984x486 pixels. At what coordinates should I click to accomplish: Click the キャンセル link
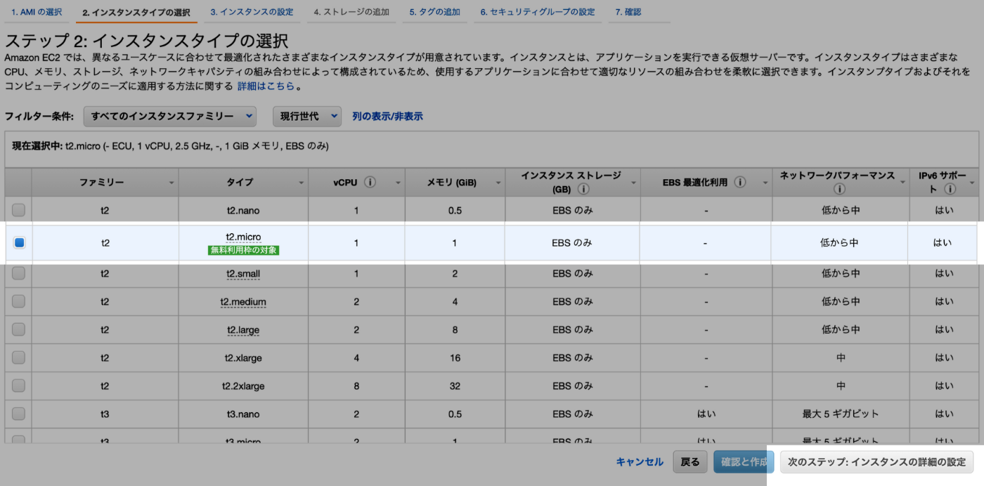coord(640,462)
